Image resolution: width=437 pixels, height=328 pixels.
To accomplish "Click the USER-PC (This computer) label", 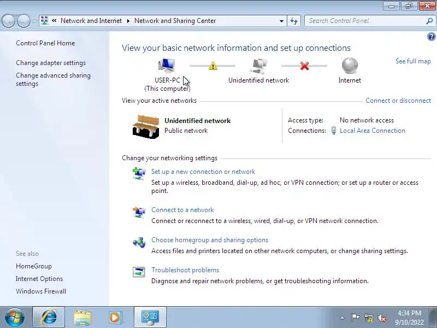I will click(x=168, y=84).
